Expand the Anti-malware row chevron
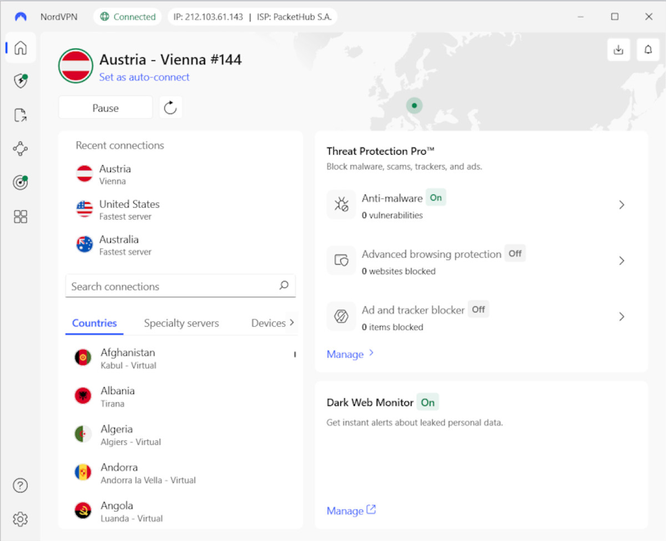Screen dimensions: 666x541 point(622,205)
